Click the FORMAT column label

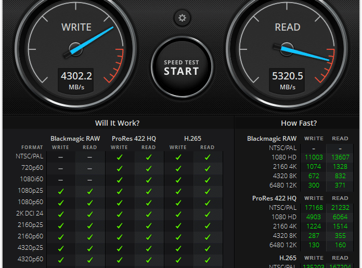32,148
